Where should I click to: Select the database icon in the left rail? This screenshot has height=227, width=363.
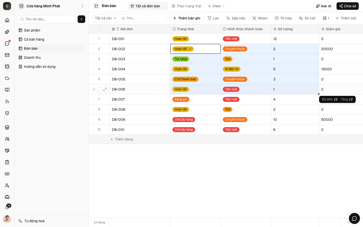tap(7, 67)
